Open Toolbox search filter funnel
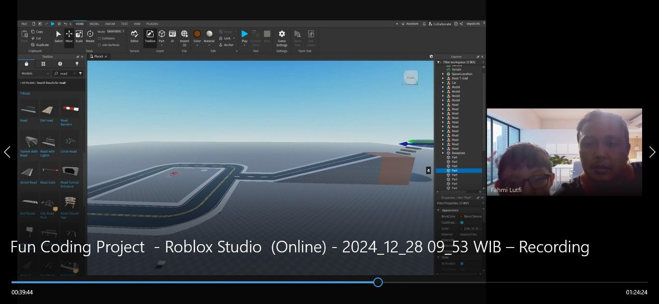The image size is (659, 304). pyautogui.click(x=80, y=73)
